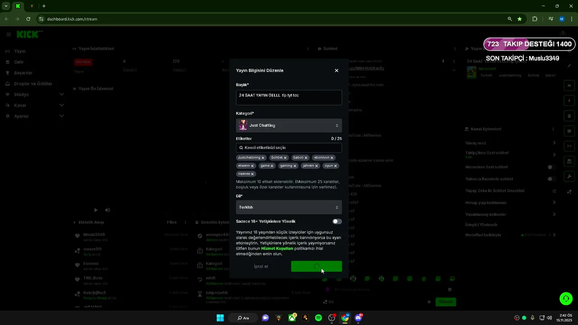This screenshot has width=578, height=325.
Task: Open Windows Start menu
Action: (x=220, y=318)
